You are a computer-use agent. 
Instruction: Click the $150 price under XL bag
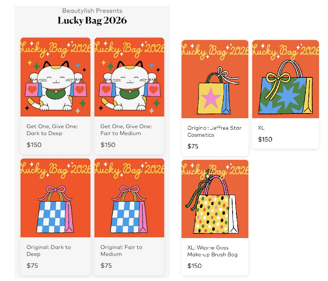tap(265, 139)
